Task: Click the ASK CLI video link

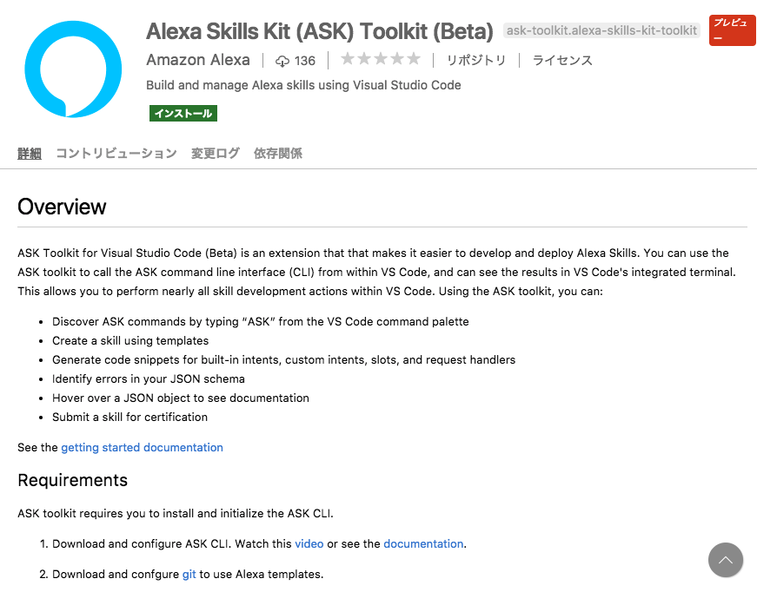Action: click(x=309, y=543)
